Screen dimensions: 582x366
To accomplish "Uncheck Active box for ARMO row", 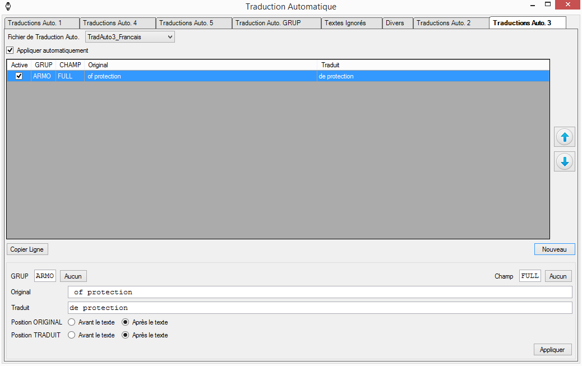I will point(19,76).
